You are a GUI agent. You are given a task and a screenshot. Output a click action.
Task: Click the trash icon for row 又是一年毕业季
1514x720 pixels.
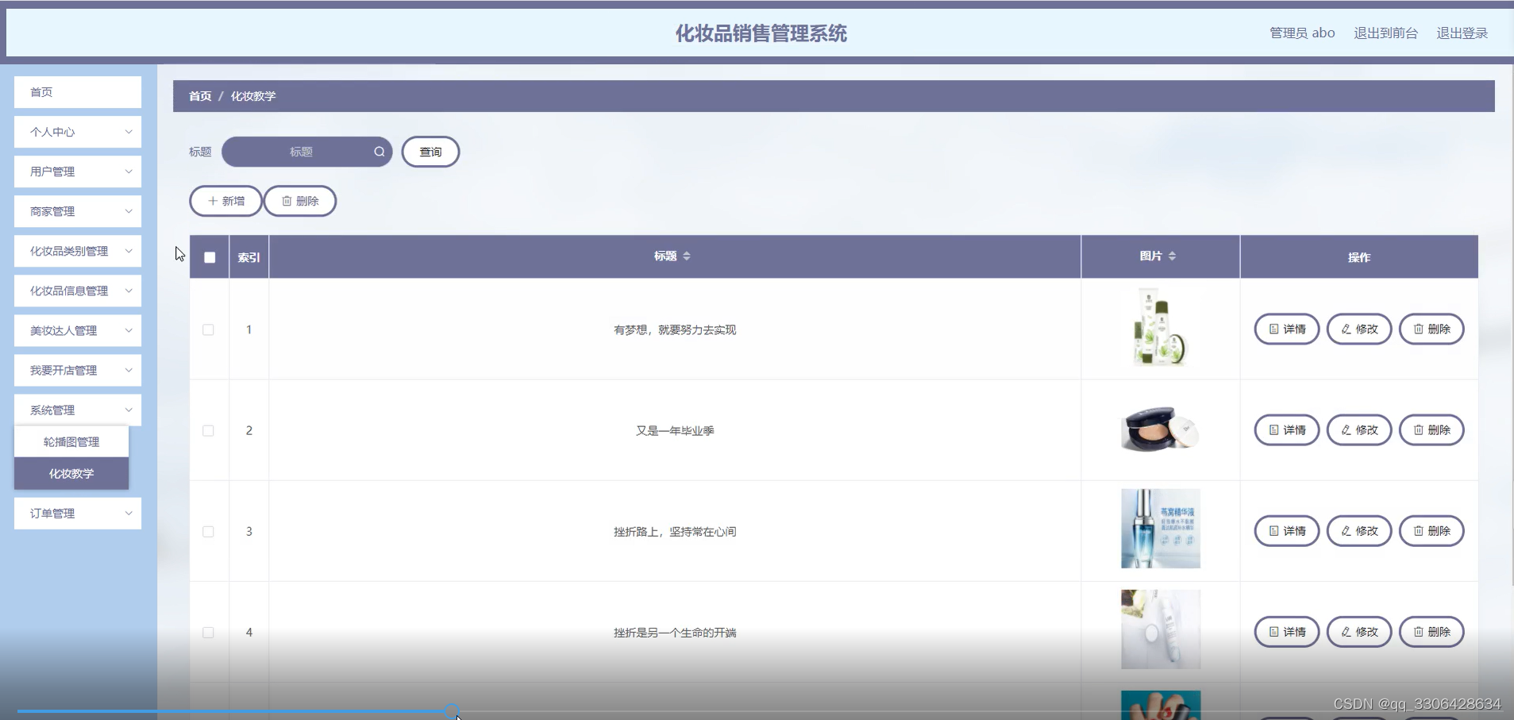pyautogui.click(x=1418, y=429)
